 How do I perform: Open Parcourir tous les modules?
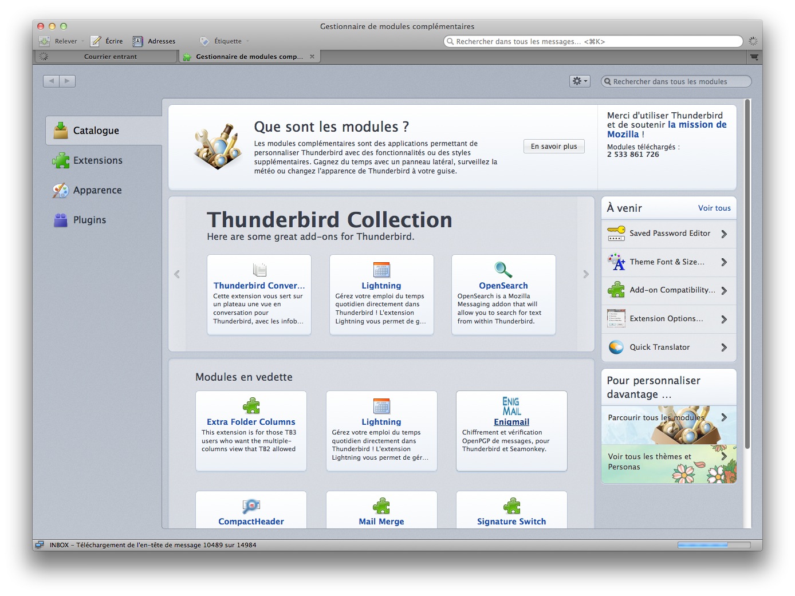[x=669, y=425]
